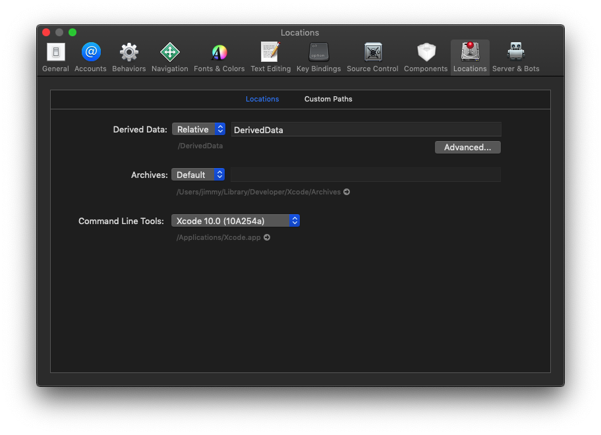Open Fonts & Colors preferences
This screenshot has height=435, width=601.
tap(219, 57)
